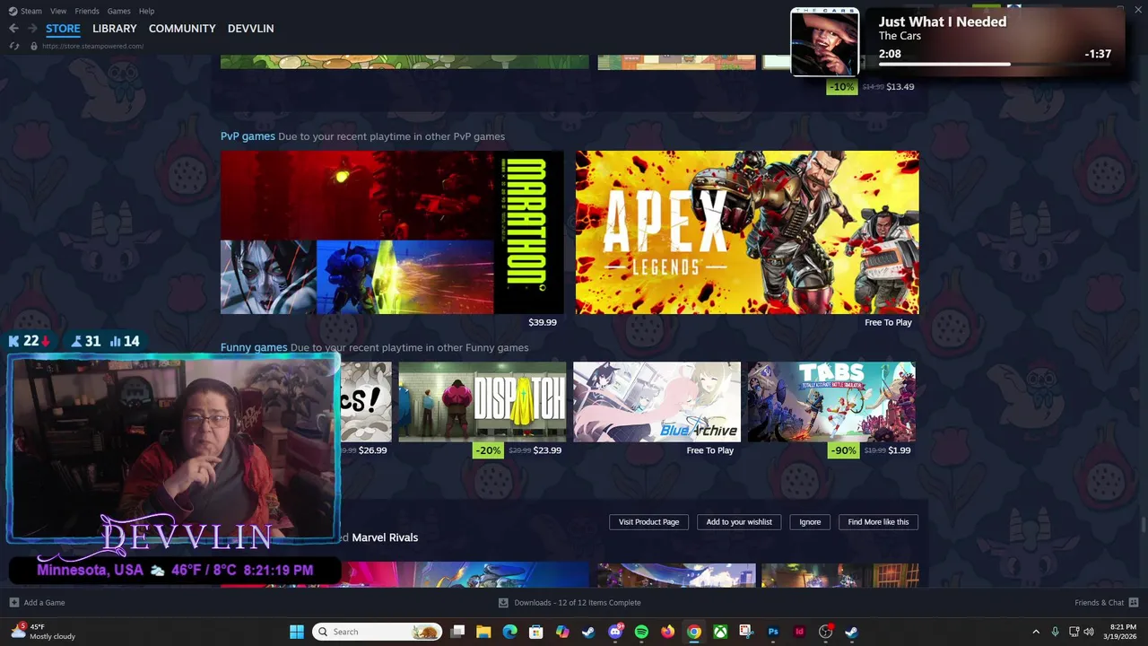Open the Help menu

[x=146, y=11]
